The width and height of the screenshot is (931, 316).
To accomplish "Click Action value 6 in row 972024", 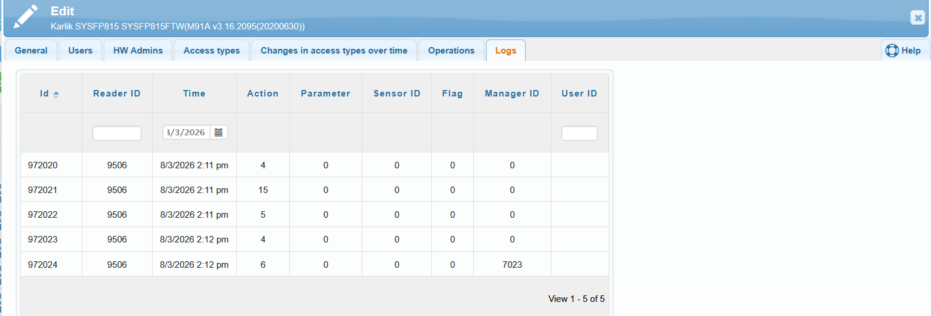I will [x=263, y=265].
